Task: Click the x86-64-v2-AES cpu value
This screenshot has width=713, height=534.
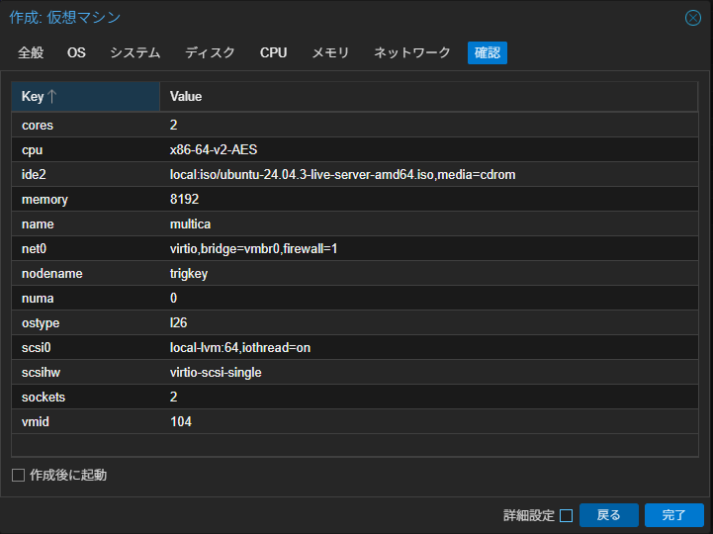Action: pyautogui.click(x=214, y=149)
